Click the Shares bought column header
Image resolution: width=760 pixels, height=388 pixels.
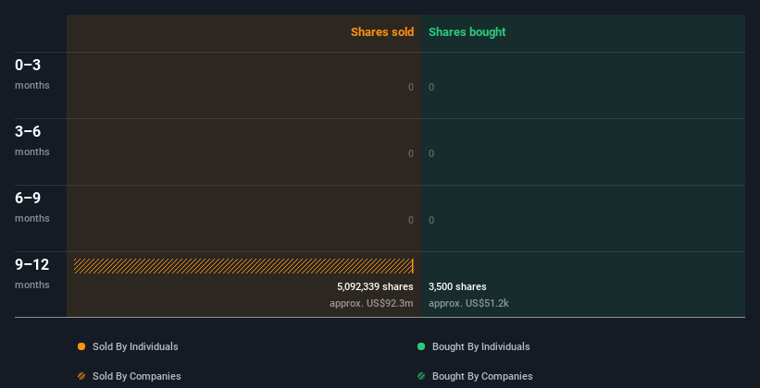[x=467, y=32]
